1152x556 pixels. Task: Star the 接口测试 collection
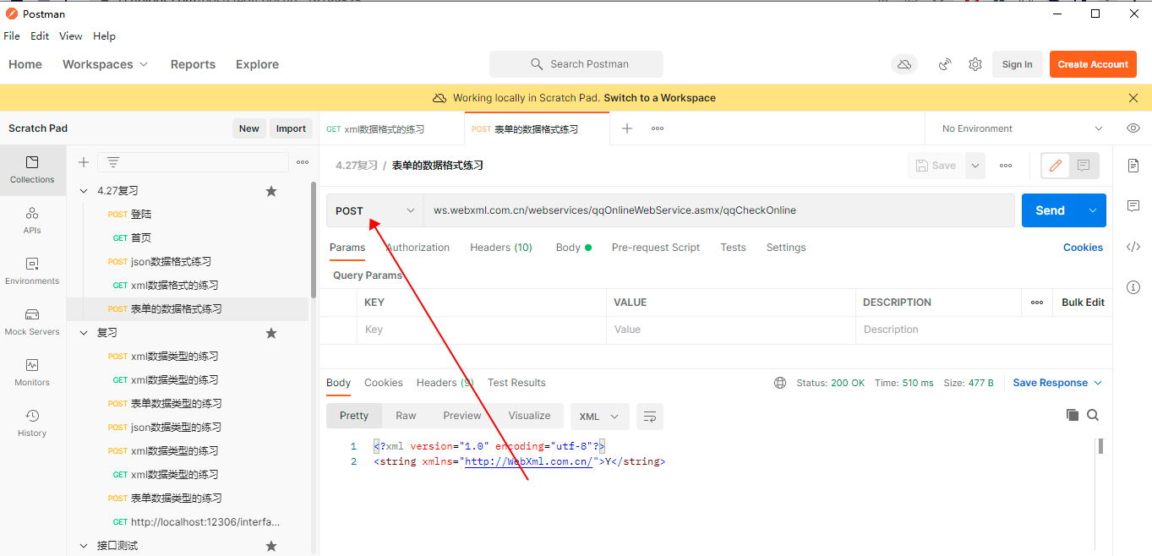pyautogui.click(x=271, y=546)
